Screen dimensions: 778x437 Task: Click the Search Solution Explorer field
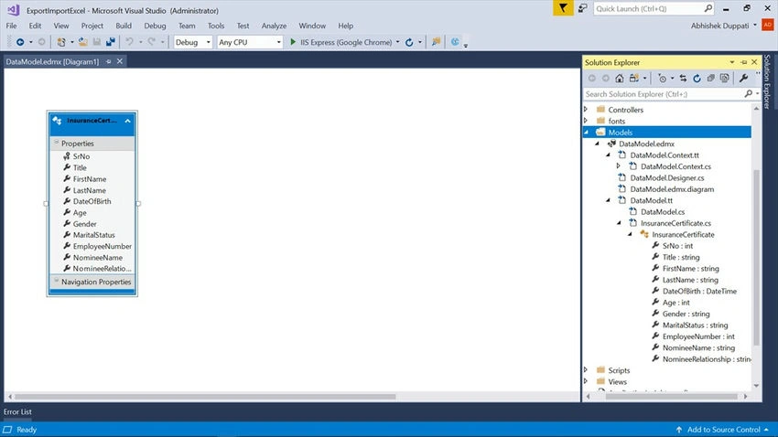[665, 93]
